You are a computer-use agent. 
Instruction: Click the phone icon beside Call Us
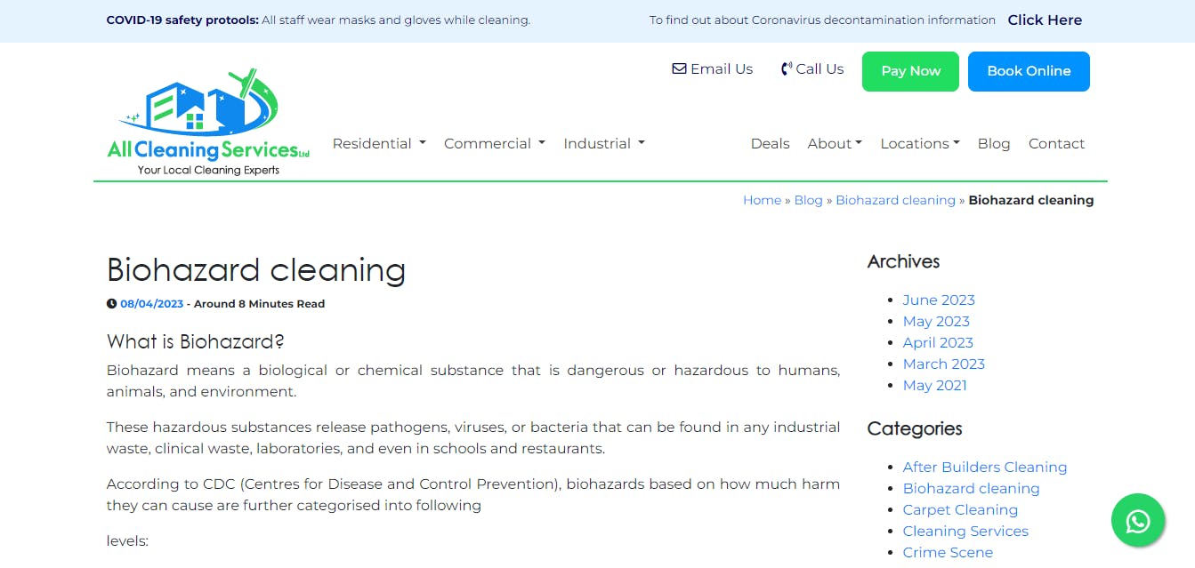(786, 69)
